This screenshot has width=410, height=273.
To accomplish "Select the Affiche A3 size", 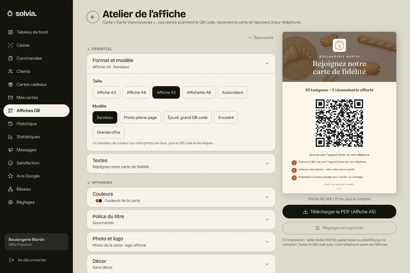I will pyautogui.click(x=106, y=92).
